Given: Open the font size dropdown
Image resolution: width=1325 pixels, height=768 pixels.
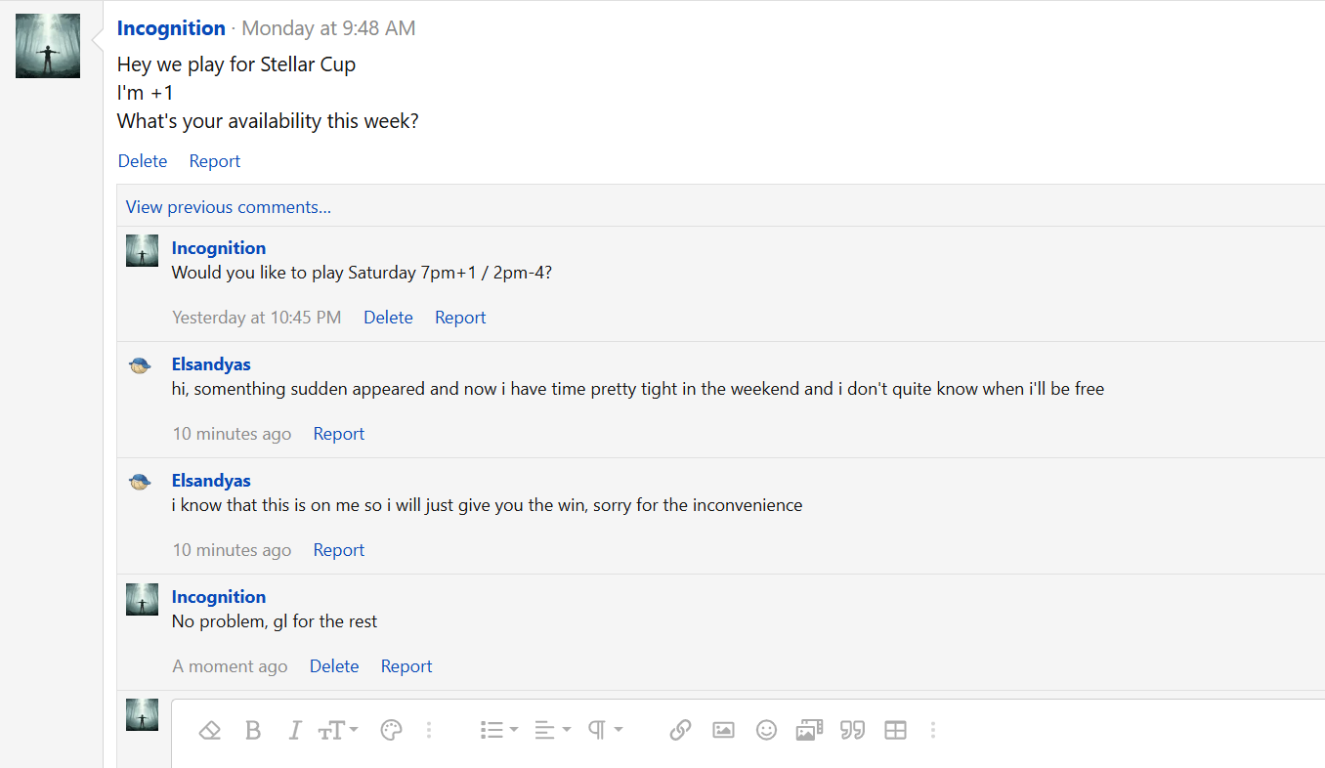Looking at the screenshot, I should [x=338, y=730].
